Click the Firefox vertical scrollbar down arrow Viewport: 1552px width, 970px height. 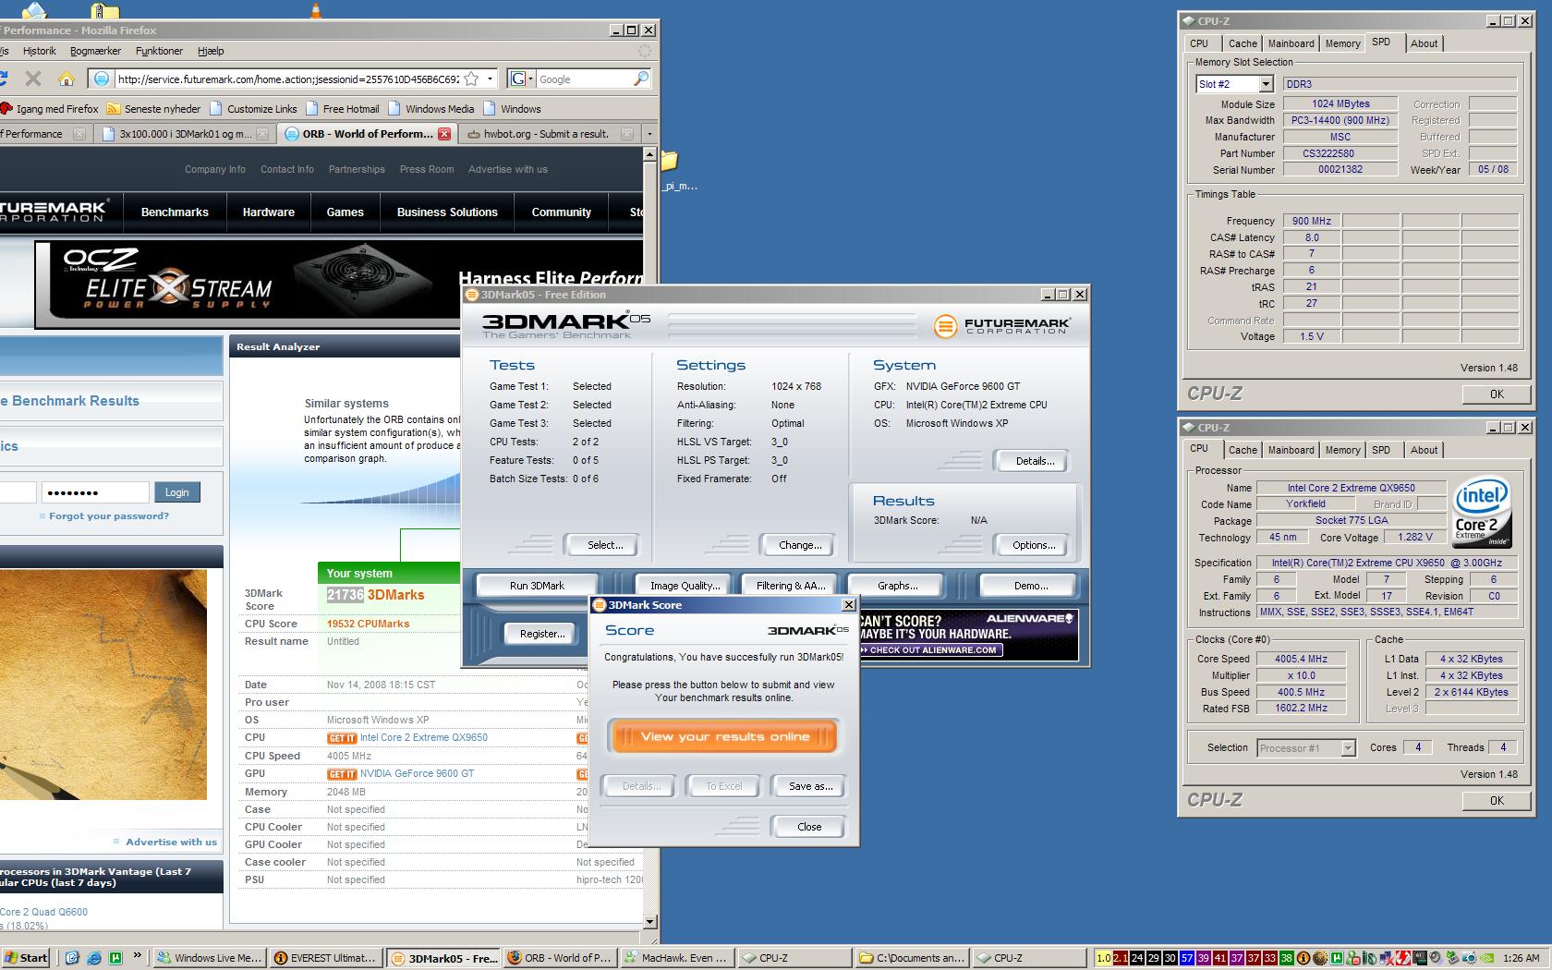[x=649, y=921]
